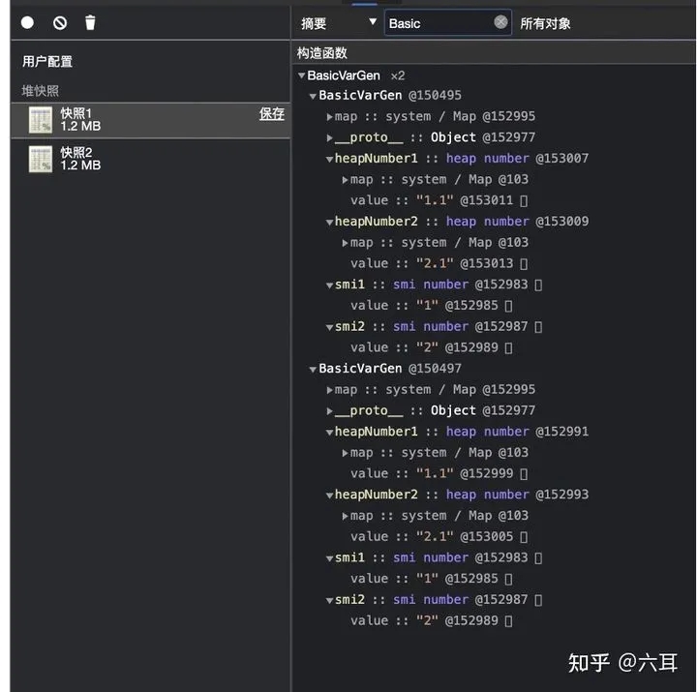Collapse the BasicVarGen @150495 object

pyautogui.click(x=313, y=96)
